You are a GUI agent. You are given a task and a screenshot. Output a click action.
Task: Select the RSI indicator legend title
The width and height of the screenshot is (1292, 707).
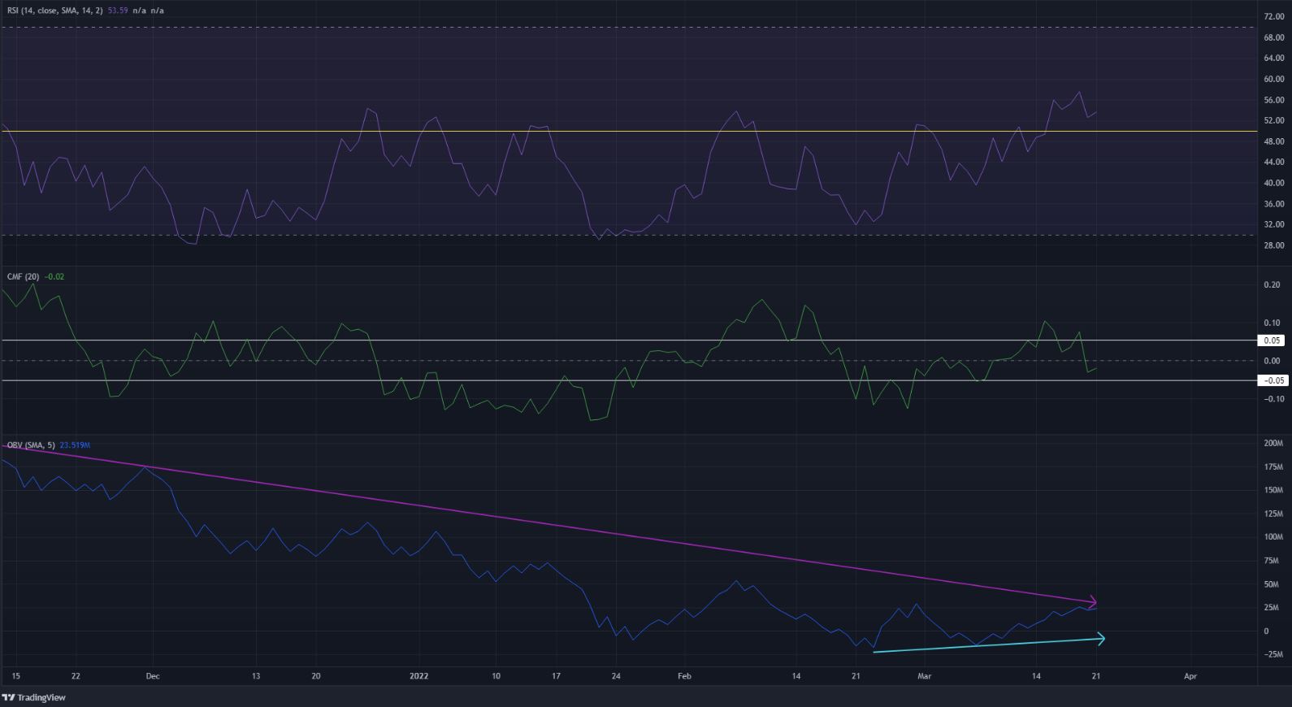point(56,11)
